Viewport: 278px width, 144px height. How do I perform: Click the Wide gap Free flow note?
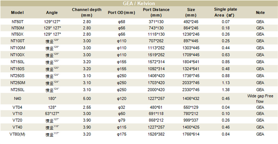(260, 99)
